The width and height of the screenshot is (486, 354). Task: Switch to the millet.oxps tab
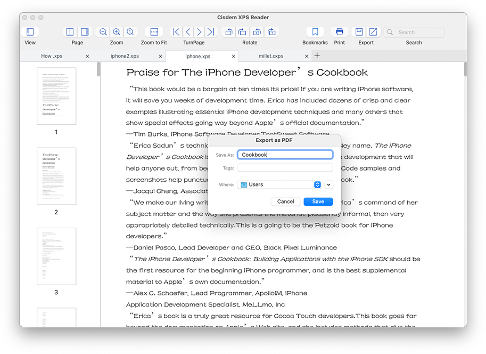pyautogui.click(x=271, y=56)
